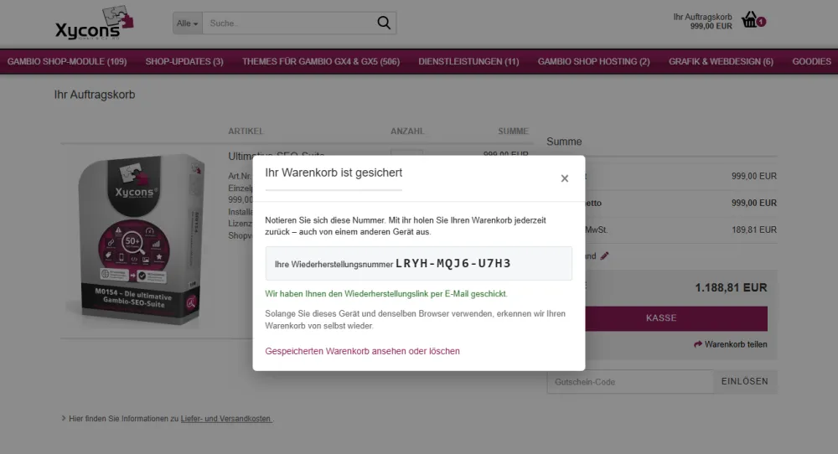Click the share arrow icon beside Warenkorb teilen
The image size is (838, 454).
[697, 344]
